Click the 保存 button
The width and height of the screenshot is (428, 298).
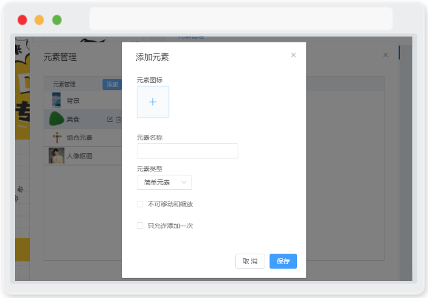pos(283,261)
